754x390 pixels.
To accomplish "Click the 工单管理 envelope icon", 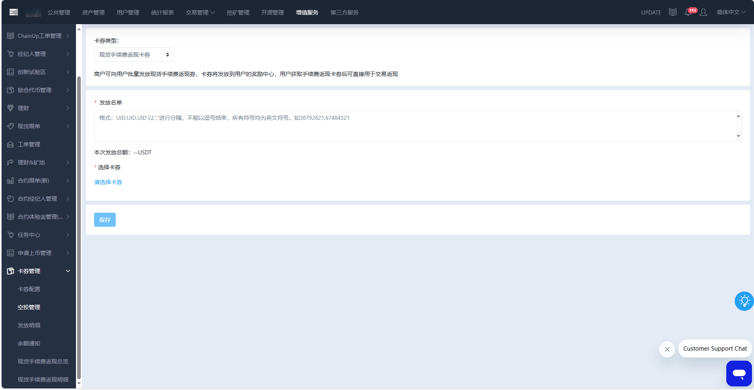I will 10,144.
